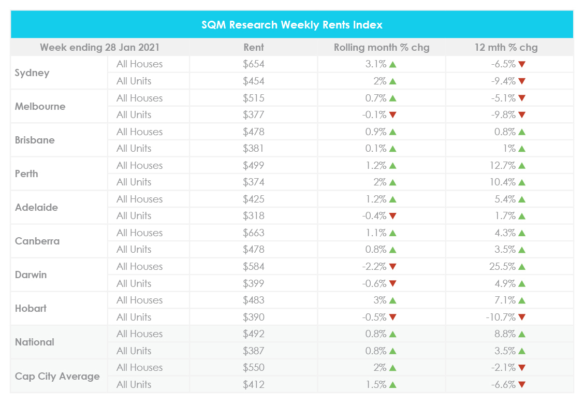Select the Adelaide city label

tap(36, 207)
